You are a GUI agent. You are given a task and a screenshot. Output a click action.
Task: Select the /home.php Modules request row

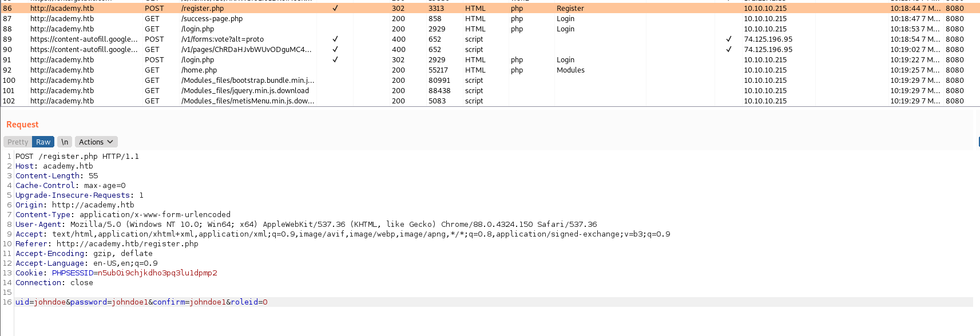click(199, 70)
